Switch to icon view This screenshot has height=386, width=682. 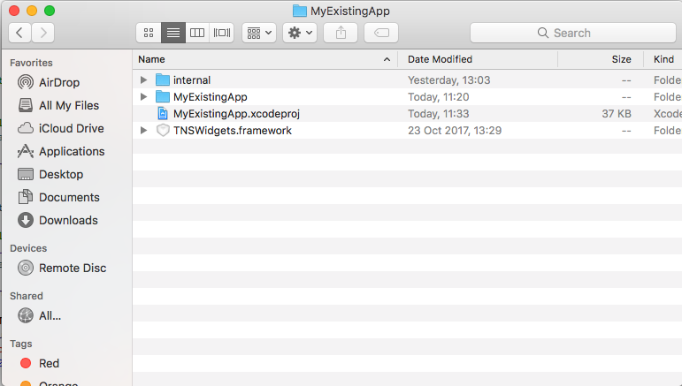pos(149,33)
